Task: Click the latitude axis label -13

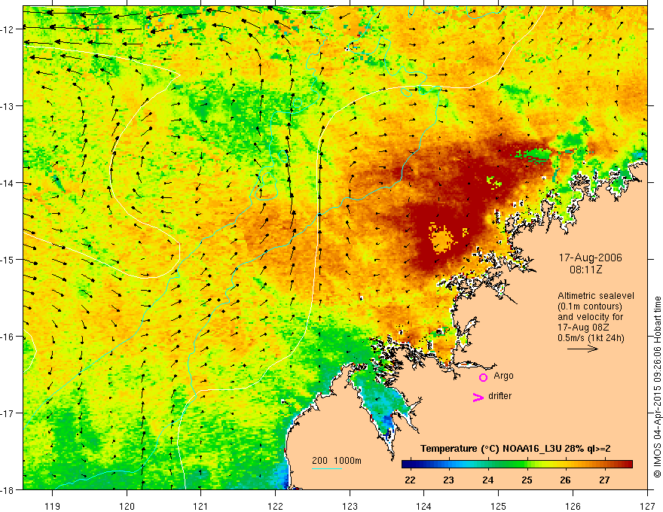Action: point(8,106)
